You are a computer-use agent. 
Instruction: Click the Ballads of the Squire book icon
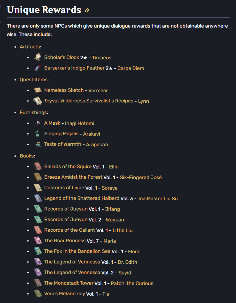click(38, 166)
